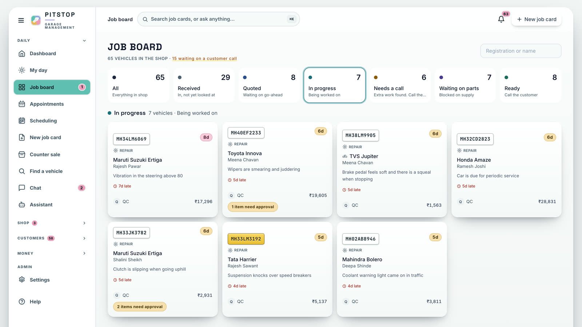
Task: Open the MH33LM3192 Tata Harrier plate
Action: pos(246,239)
